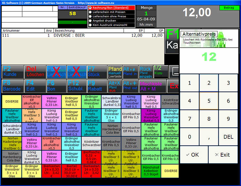This screenshot has height=186, width=241.
Task: Open cash drawer with F12 Schubl.
Action: point(77,86)
